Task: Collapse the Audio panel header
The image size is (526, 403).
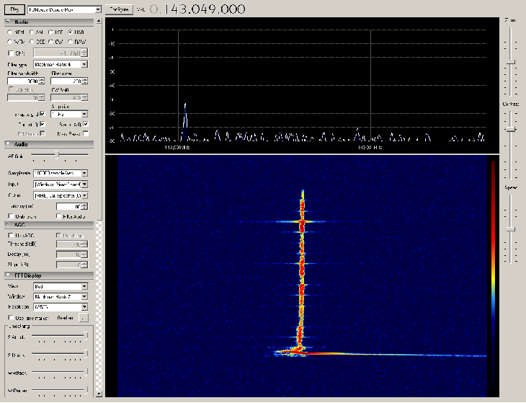Action: point(8,144)
